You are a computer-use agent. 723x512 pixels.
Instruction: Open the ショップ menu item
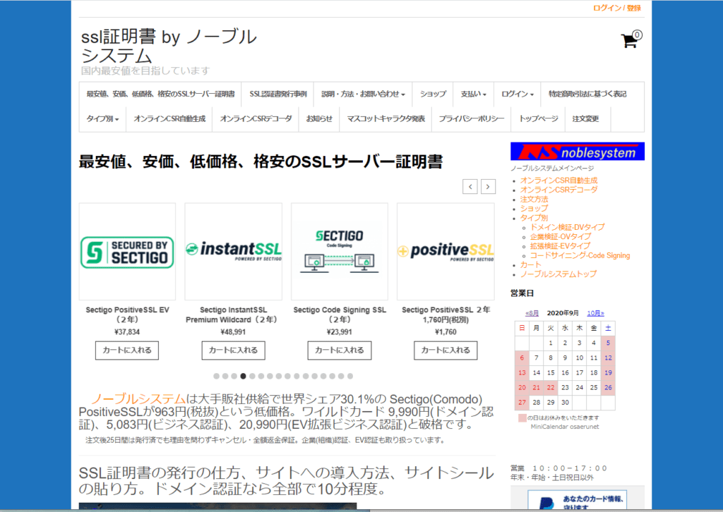click(x=433, y=94)
